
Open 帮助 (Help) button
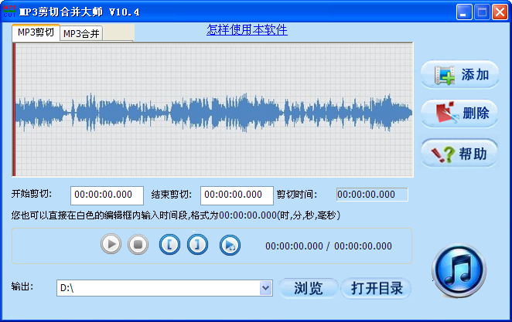pyautogui.click(x=459, y=154)
